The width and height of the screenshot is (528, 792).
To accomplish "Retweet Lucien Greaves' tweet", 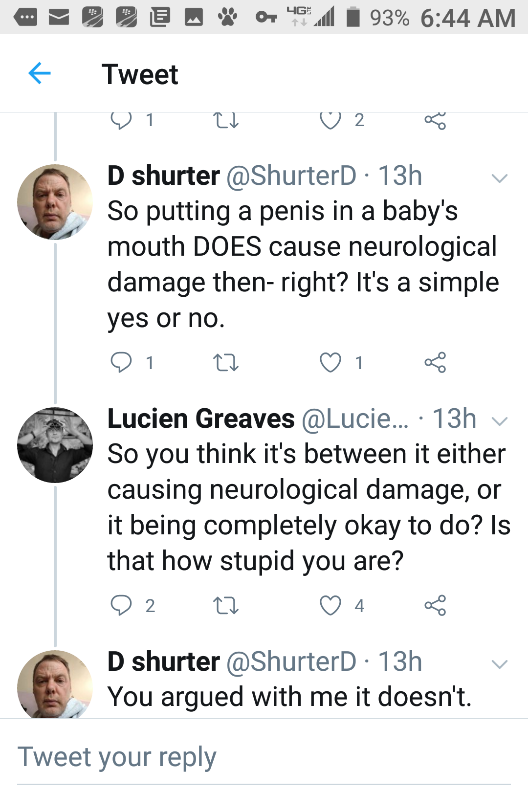I will tap(226, 605).
